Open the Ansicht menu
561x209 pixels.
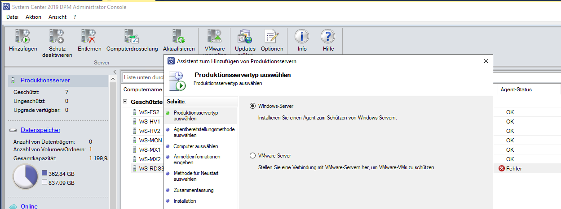[57, 17]
